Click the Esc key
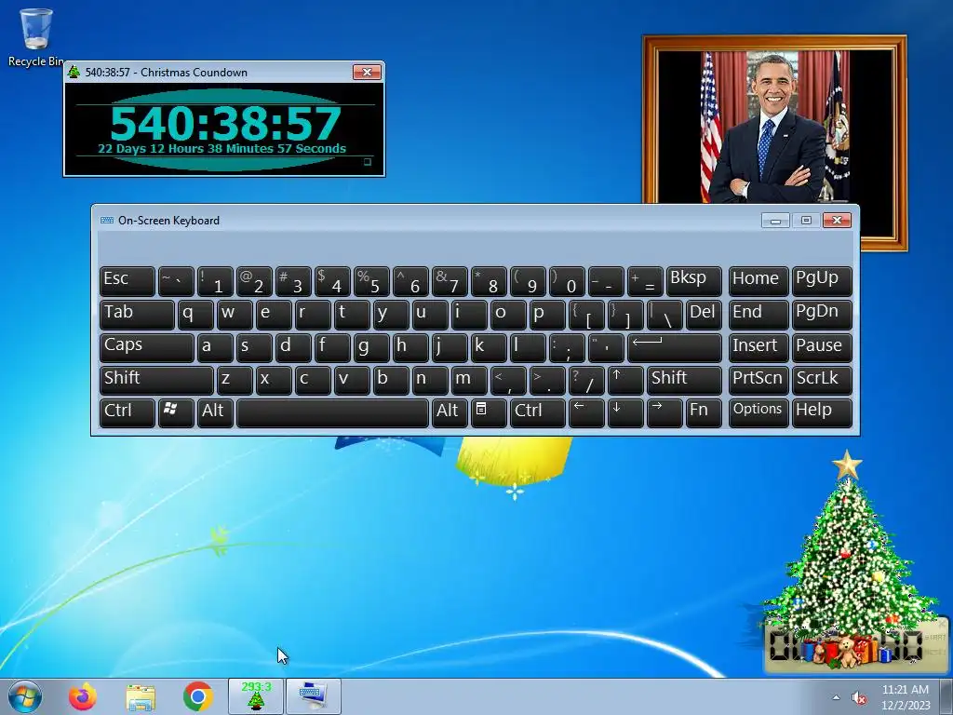The image size is (953, 715). tap(127, 281)
